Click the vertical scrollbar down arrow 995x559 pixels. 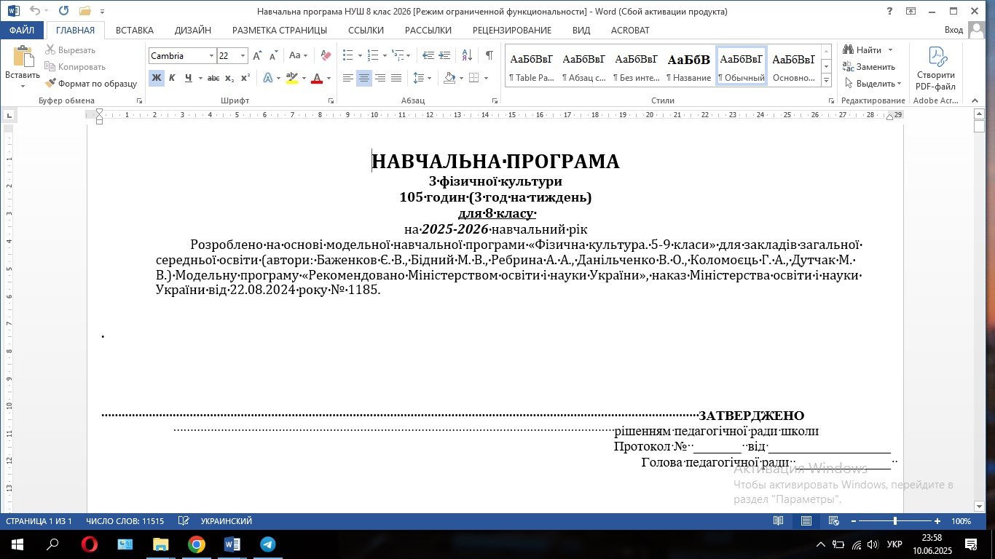click(979, 506)
